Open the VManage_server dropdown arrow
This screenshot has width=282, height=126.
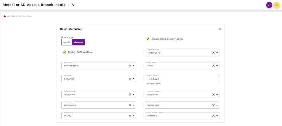point(217,53)
